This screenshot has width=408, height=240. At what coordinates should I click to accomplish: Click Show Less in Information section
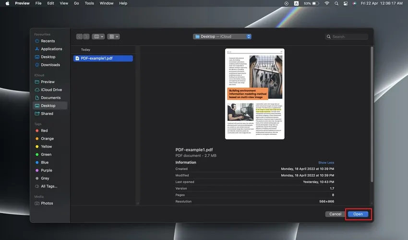(x=326, y=163)
